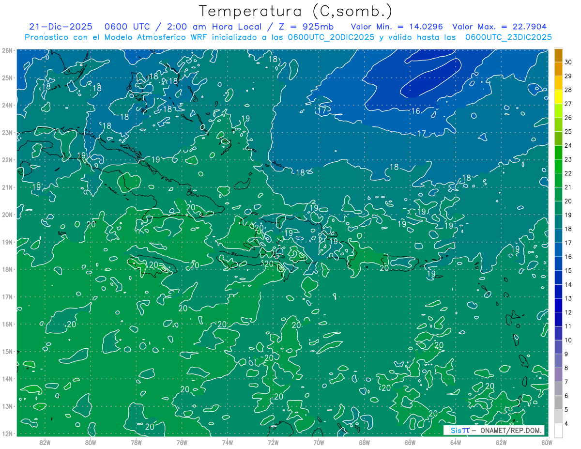This screenshot has width=581, height=449.
Task: Click the legend value label '13'
Action: coord(568,298)
